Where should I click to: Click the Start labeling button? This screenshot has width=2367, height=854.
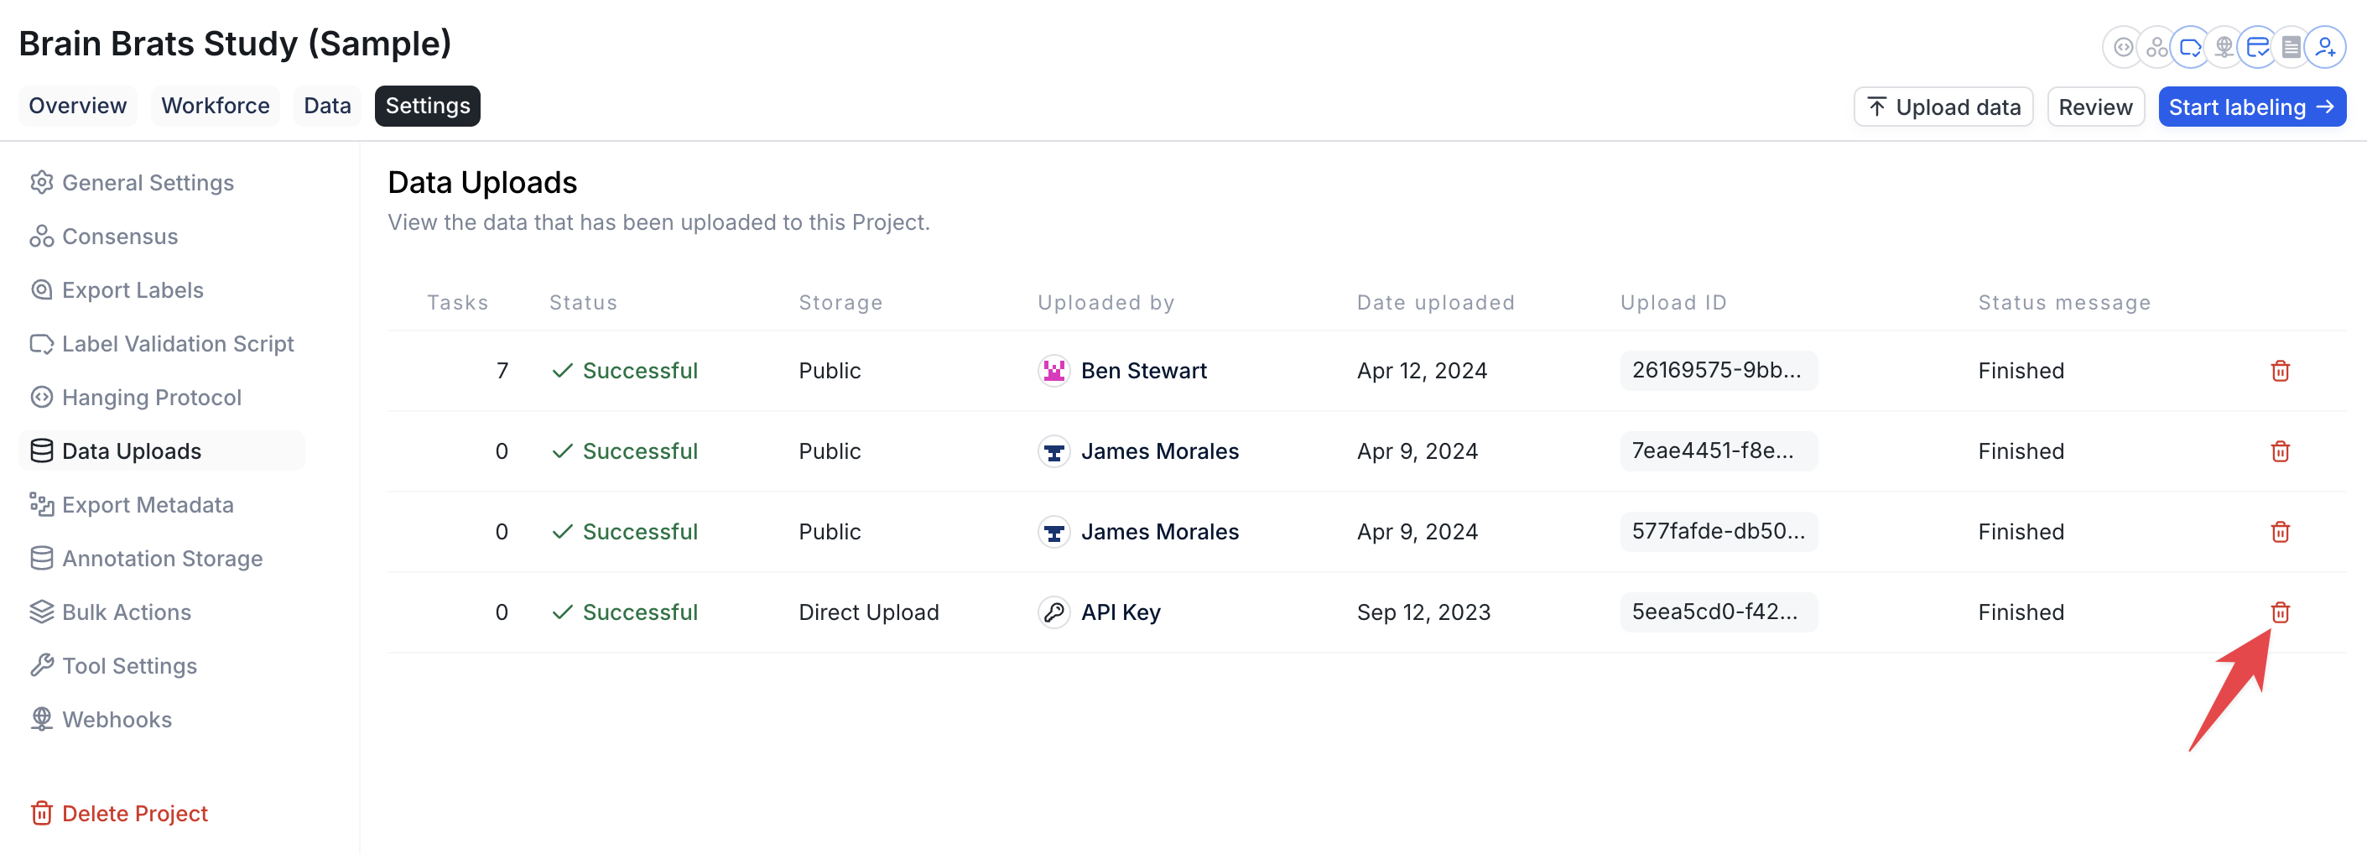[x=2251, y=107]
